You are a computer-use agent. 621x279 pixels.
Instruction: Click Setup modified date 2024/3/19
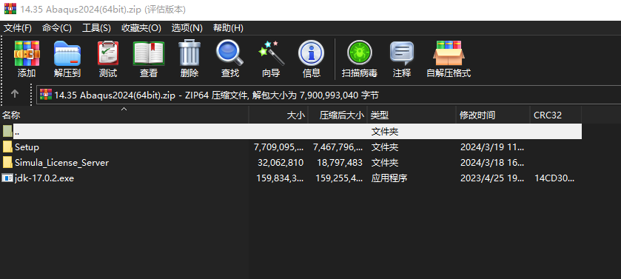(x=492, y=147)
